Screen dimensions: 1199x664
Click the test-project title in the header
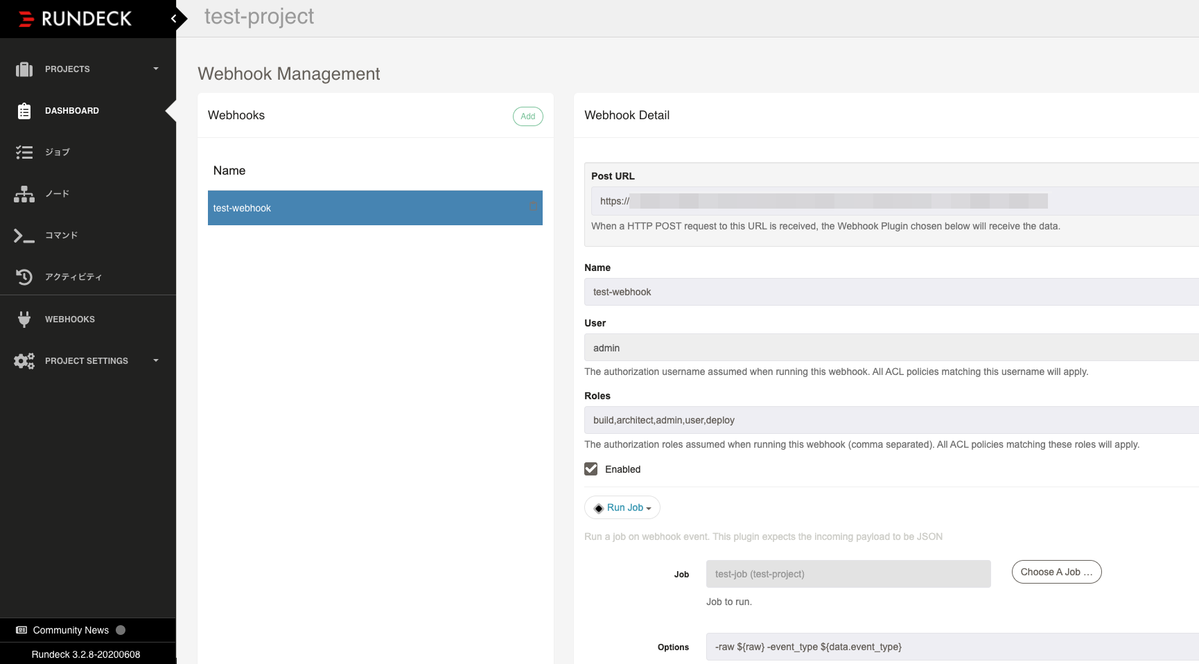259,17
